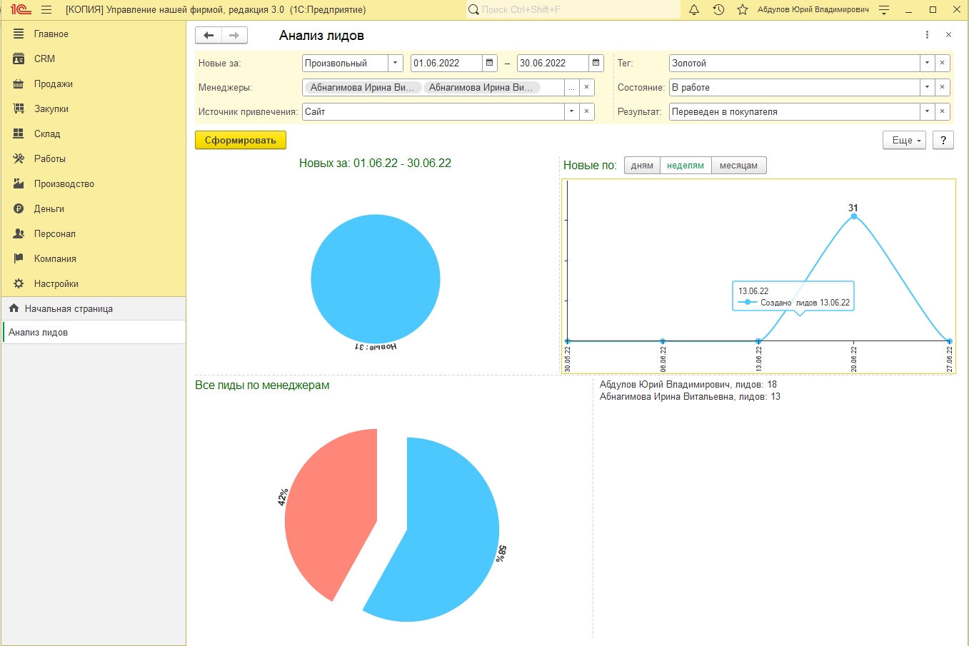Open managers selection ellipsis button

pyautogui.click(x=571, y=87)
